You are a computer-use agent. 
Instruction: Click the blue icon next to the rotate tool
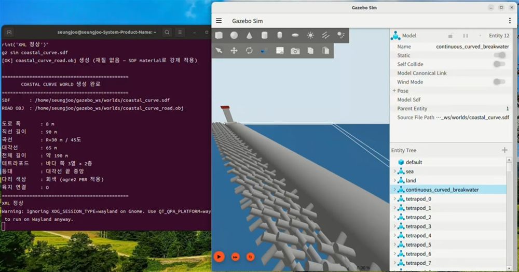[264, 51]
